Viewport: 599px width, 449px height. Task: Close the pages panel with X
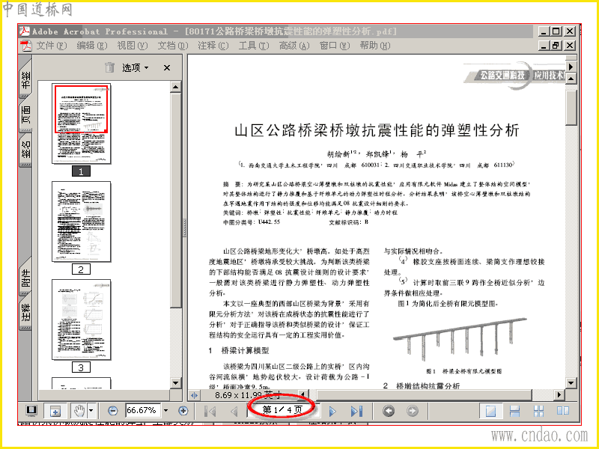(x=167, y=68)
